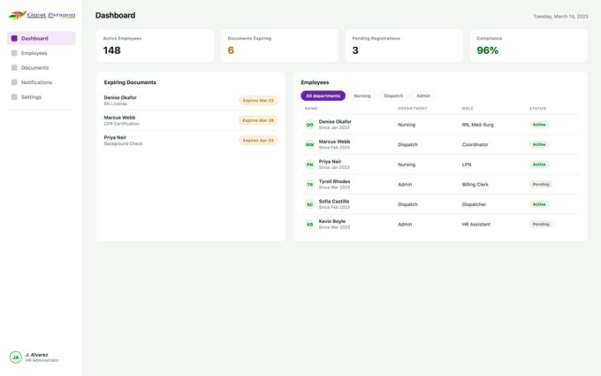Click the NAME column header
Screen dimensions: 601x376
point(311,109)
